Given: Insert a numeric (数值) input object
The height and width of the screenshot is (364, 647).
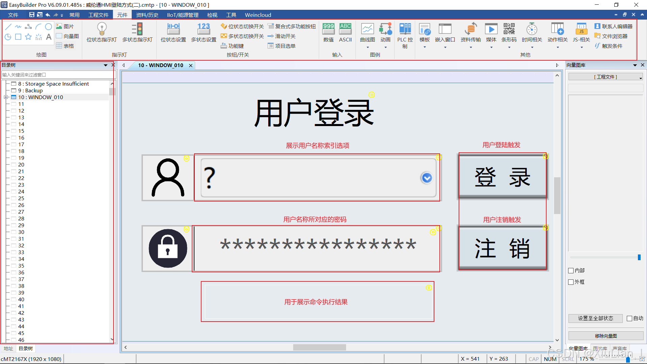Looking at the screenshot, I should pyautogui.click(x=328, y=29).
